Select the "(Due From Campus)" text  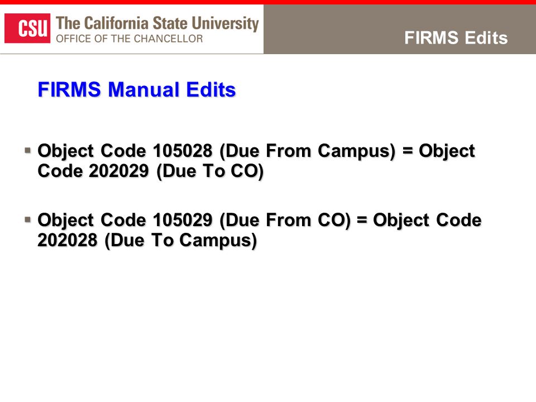coord(307,151)
